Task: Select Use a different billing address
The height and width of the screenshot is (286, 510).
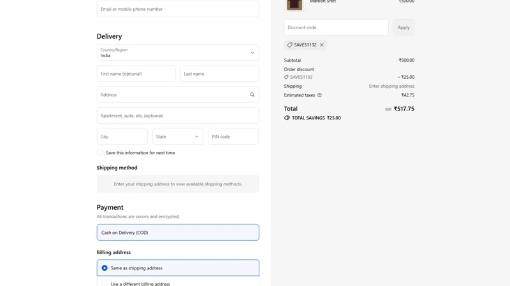Action: click(x=178, y=283)
